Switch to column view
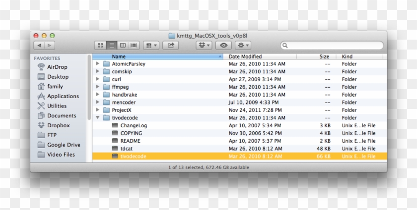The height and width of the screenshot is (210, 417). click(x=123, y=46)
